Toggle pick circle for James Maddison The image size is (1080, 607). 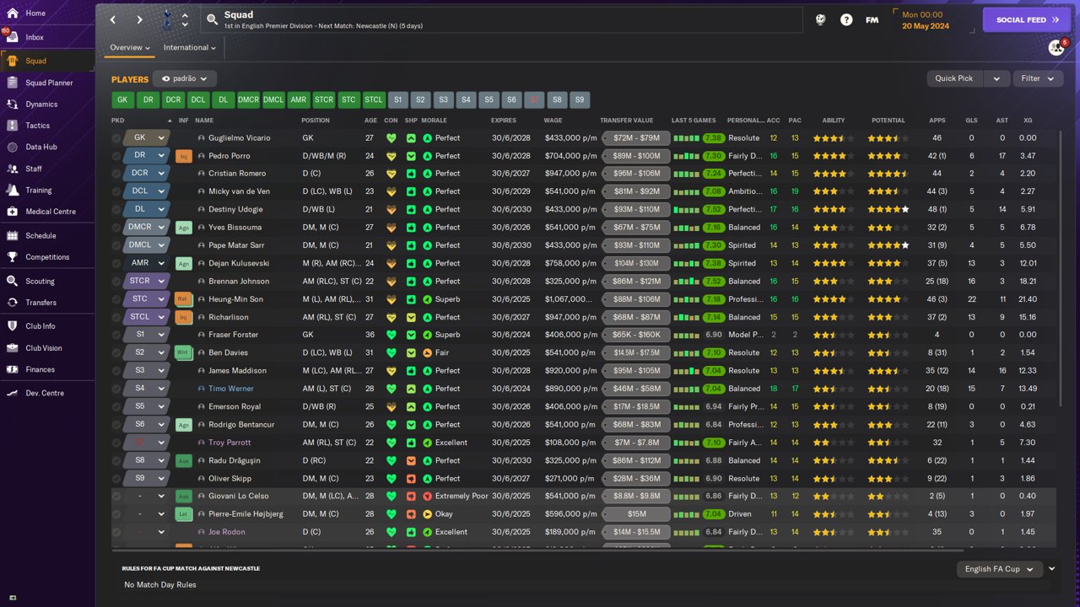point(116,371)
